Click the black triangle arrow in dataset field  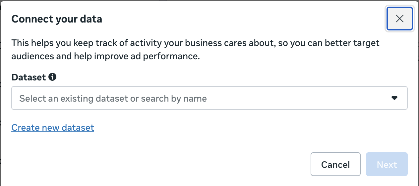coord(394,98)
